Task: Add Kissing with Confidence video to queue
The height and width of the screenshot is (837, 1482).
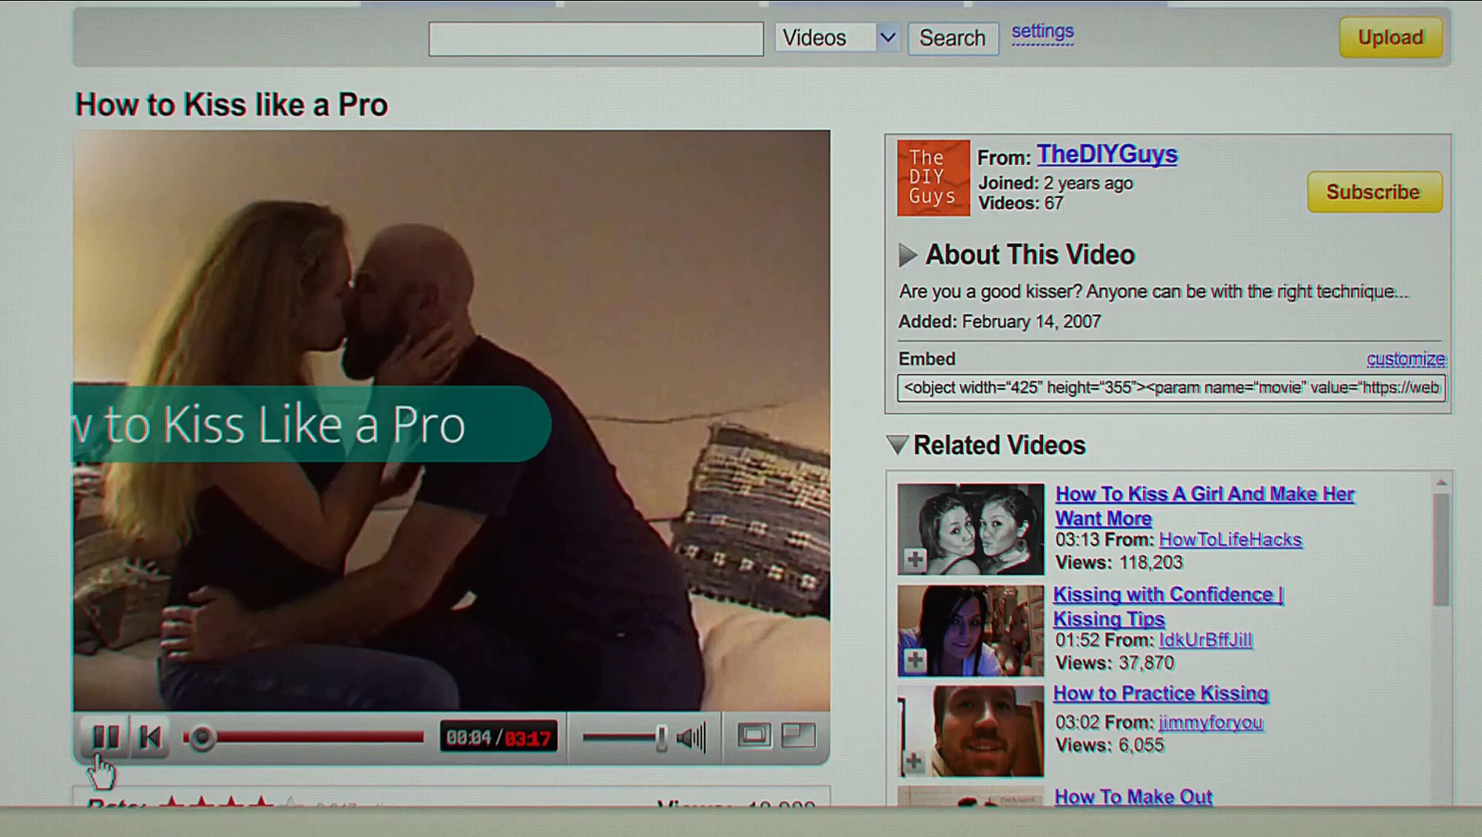Action: click(x=914, y=661)
